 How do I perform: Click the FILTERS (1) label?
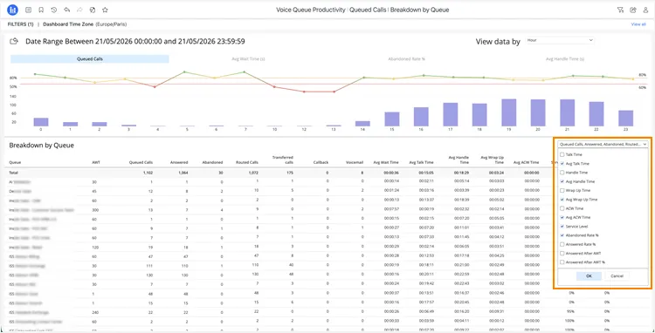coord(20,24)
